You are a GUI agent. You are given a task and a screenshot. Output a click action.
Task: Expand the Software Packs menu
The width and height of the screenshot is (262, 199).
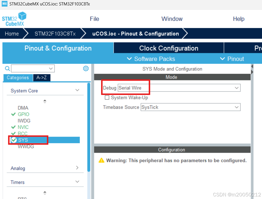click(151, 59)
